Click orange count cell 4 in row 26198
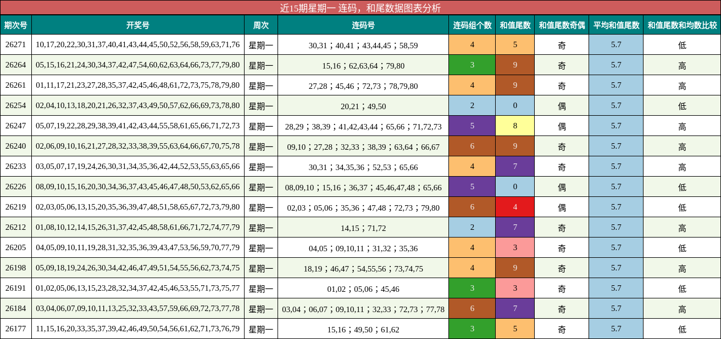The height and width of the screenshot is (339, 721). point(472,268)
